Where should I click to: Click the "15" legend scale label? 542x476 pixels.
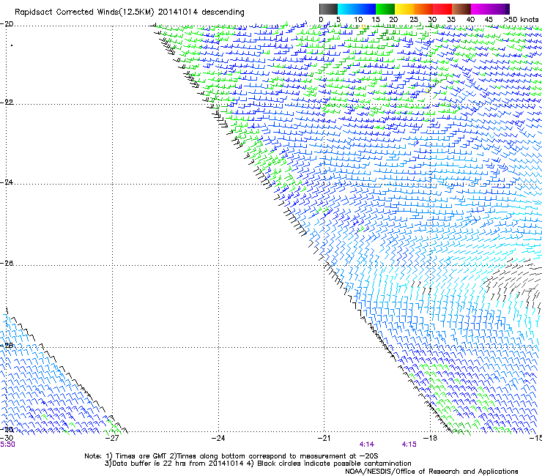coord(376,20)
